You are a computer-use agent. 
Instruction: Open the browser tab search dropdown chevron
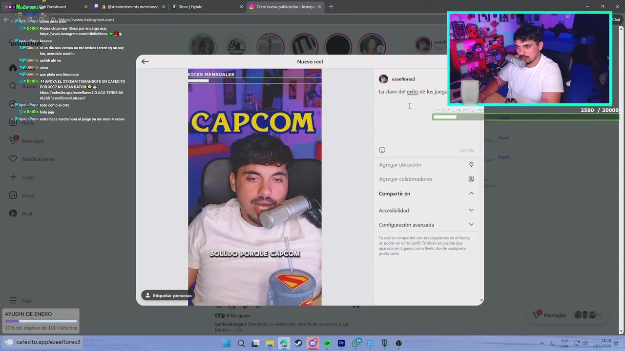[x=7, y=7]
